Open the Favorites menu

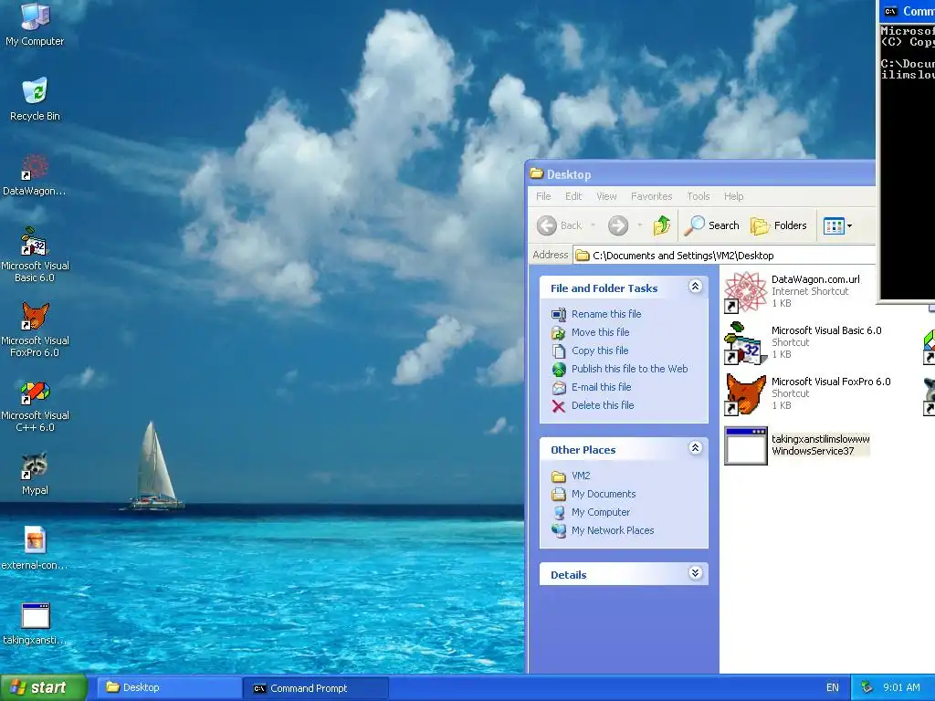pos(651,196)
